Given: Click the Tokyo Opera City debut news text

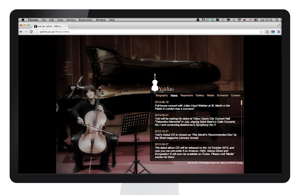Looking at the screenshot, I should tap(195, 122).
